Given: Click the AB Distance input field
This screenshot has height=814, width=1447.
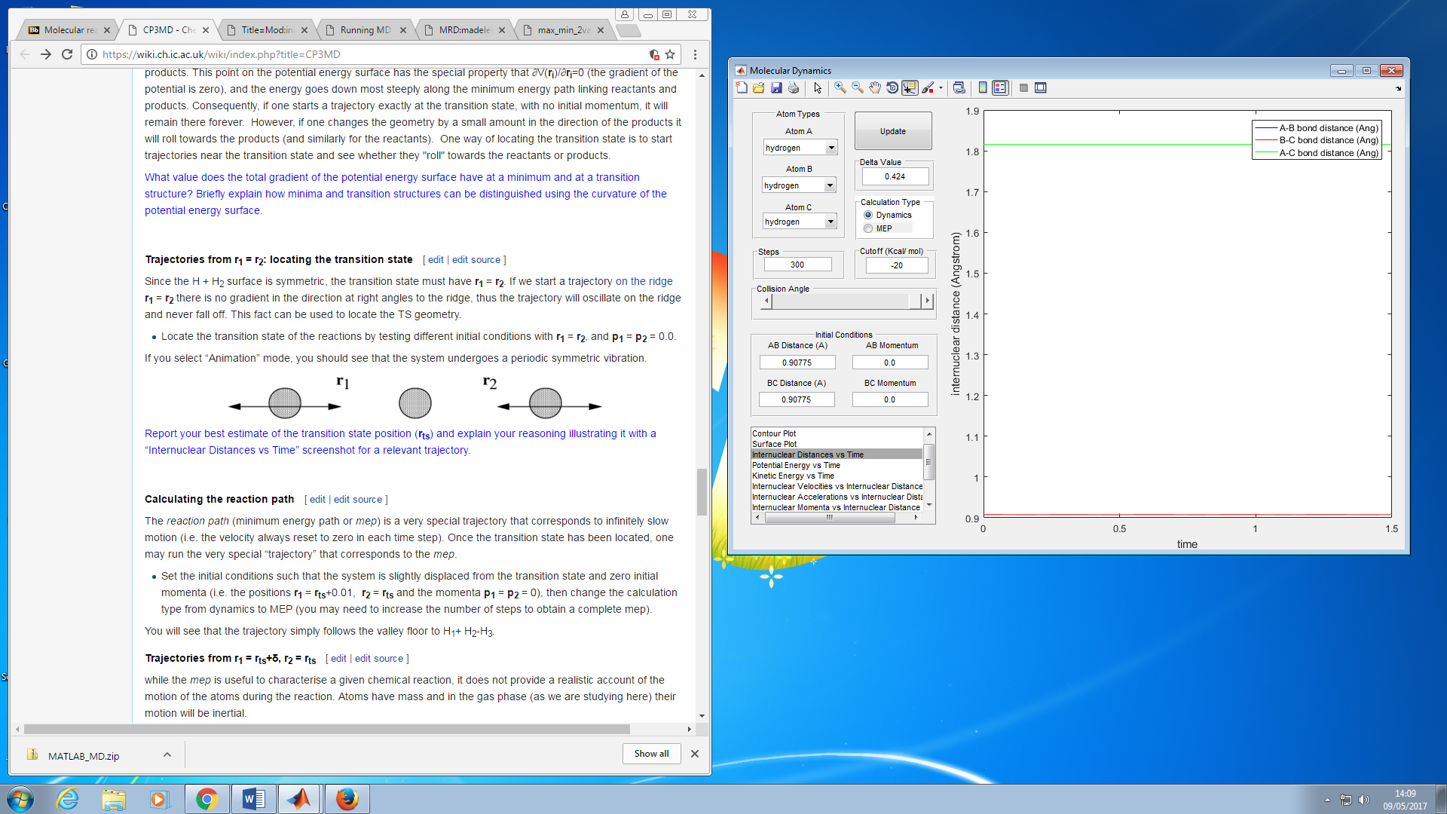Looking at the screenshot, I should point(797,363).
